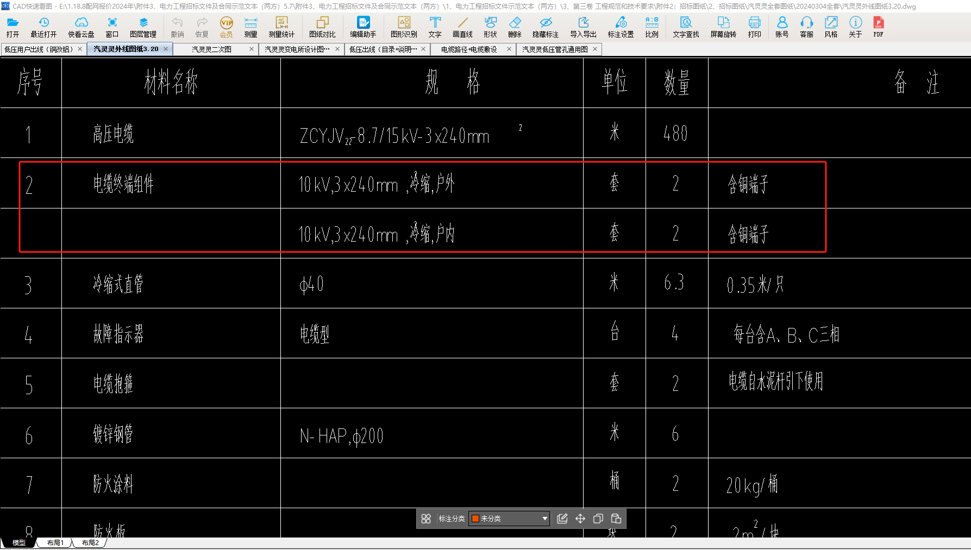Open the 关于 about dialog
The height and width of the screenshot is (550, 971).
(x=855, y=27)
